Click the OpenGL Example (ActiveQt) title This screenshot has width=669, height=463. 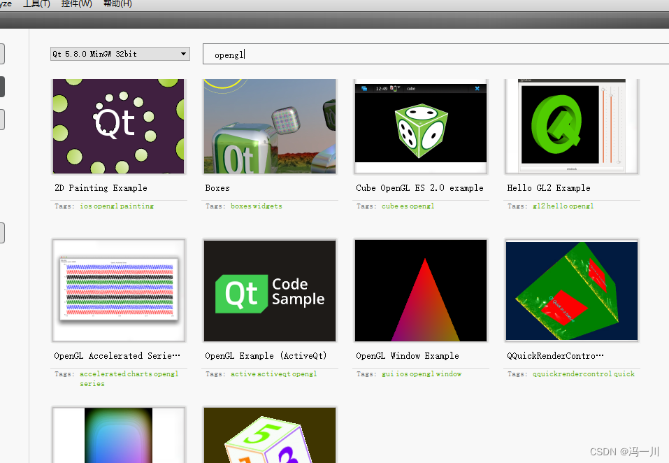pos(266,356)
